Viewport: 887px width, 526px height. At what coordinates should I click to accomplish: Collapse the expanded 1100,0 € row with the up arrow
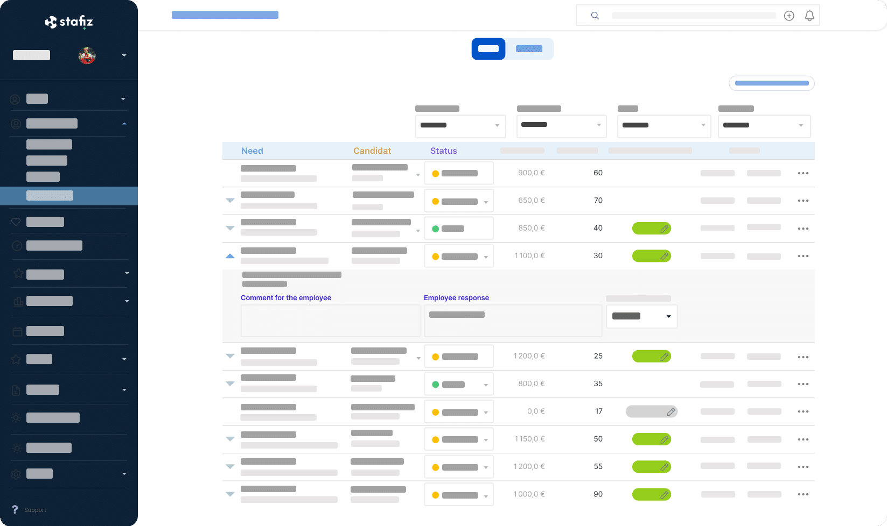230,255
